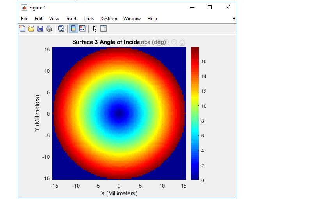The image size is (316, 200).
Task: Toggle the Insert Colorbar button off
Action: 73,28
